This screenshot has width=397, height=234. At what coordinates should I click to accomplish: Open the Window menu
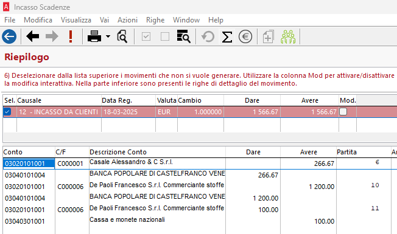point(186,20)
